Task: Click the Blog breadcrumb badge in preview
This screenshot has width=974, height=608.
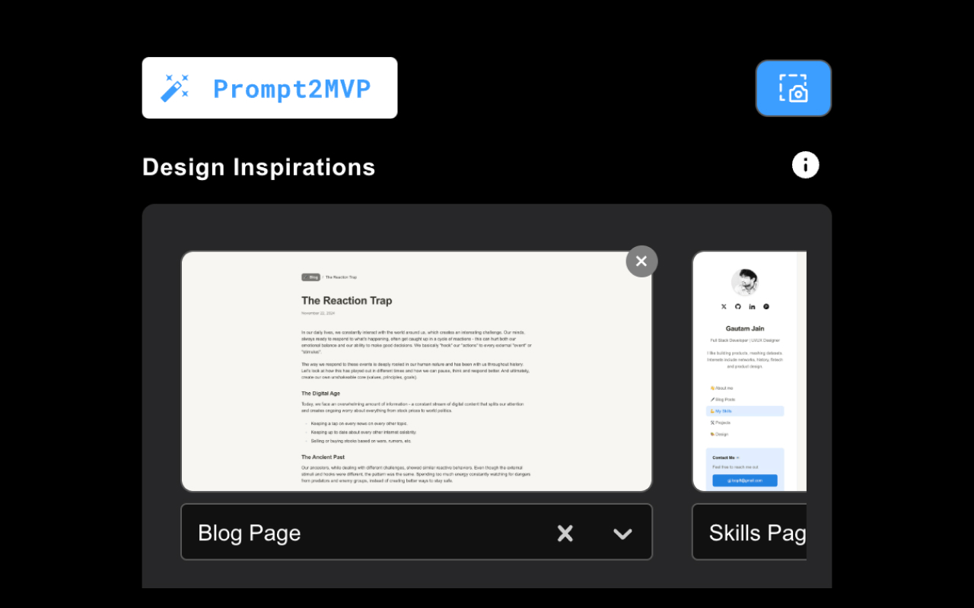Action: pos(310,277)
